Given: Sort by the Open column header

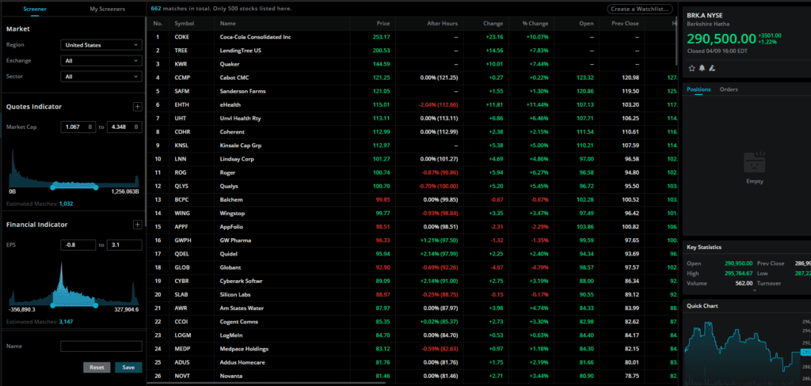Looking at the screenshot, I should [586, 23].
